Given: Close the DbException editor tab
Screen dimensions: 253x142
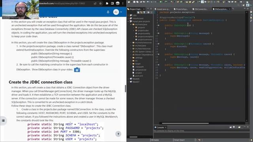Looking at the screenshot, I should click(230, 9).
